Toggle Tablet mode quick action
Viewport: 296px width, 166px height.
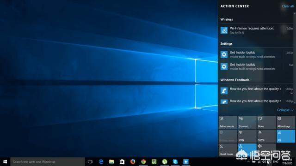228,122
